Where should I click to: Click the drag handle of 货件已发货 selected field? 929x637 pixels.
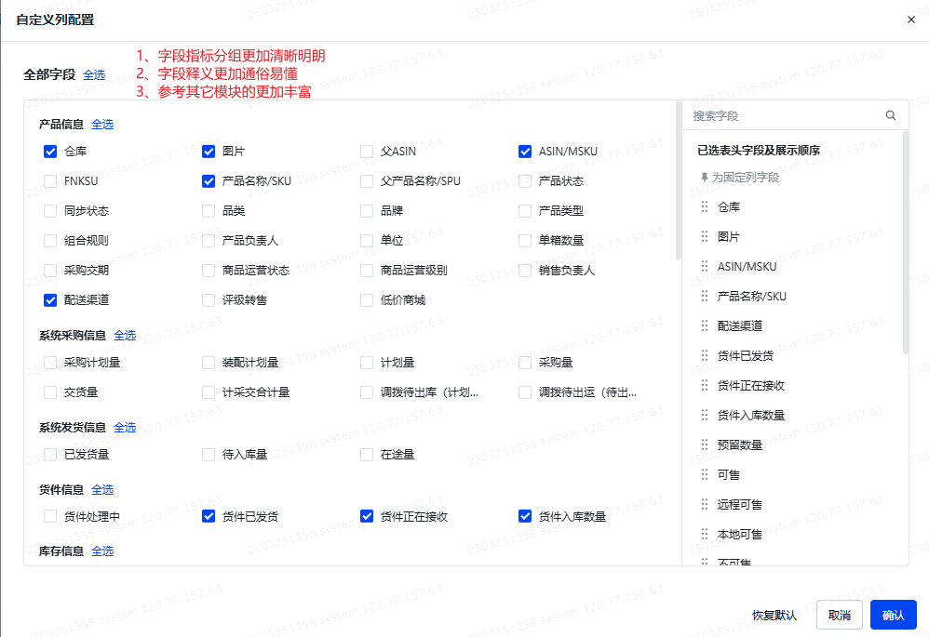tap(705, 355)
